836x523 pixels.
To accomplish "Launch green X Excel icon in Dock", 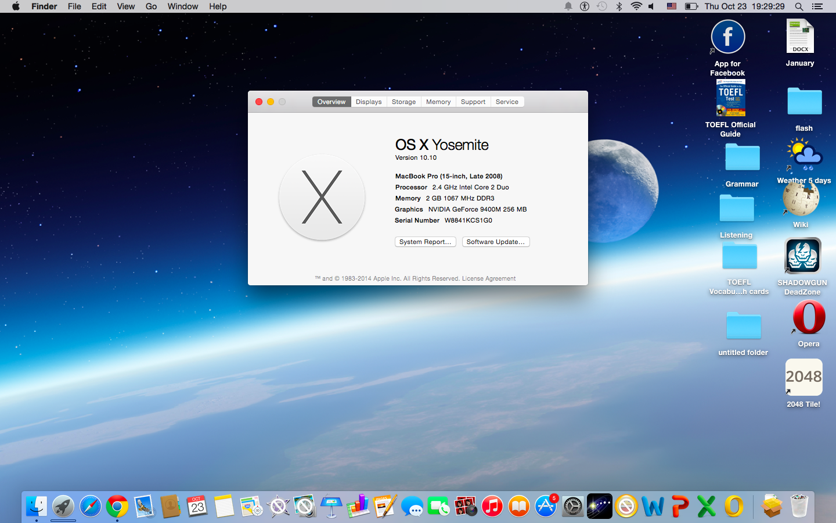I will click(707, 507).
